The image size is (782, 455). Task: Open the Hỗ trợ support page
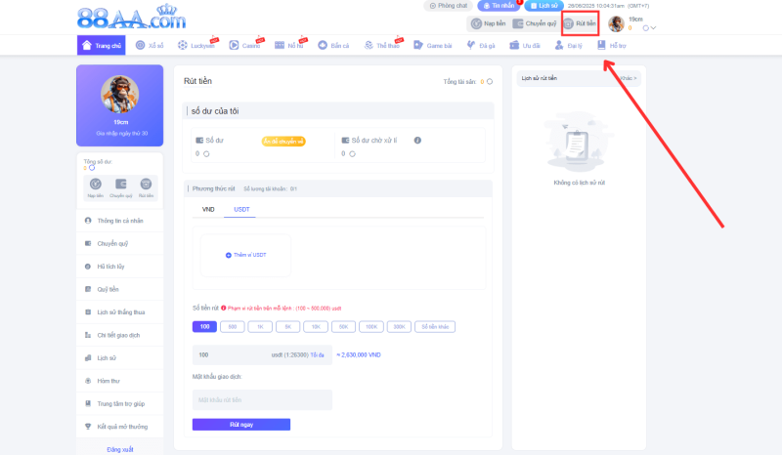coord(612,45)
